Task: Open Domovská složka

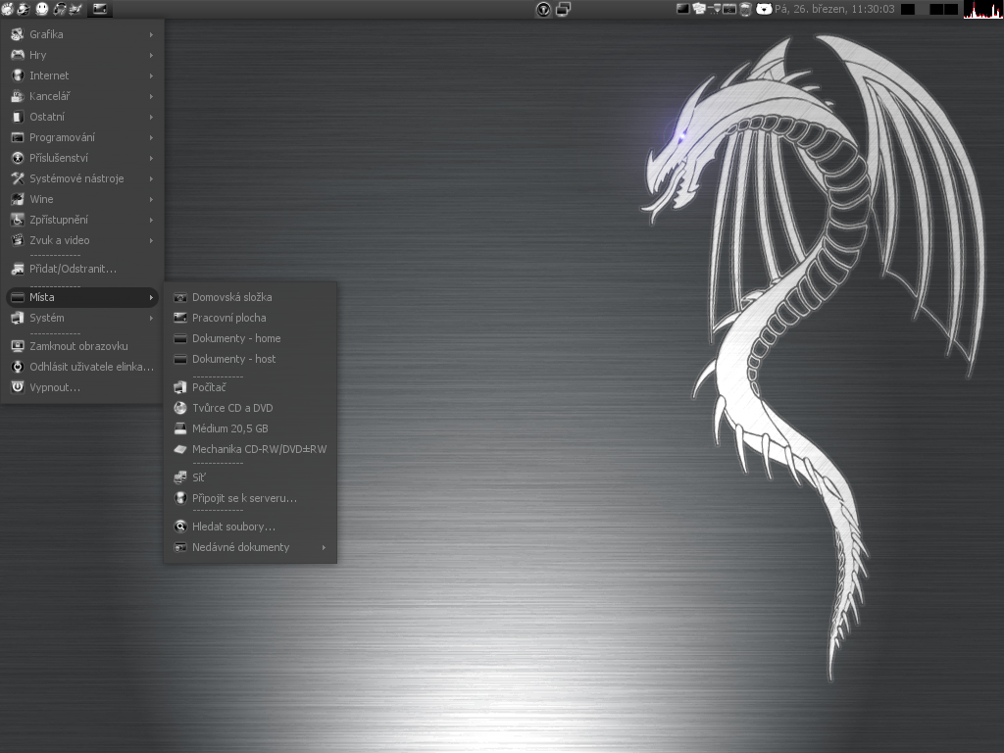Action: click(250, 297)
